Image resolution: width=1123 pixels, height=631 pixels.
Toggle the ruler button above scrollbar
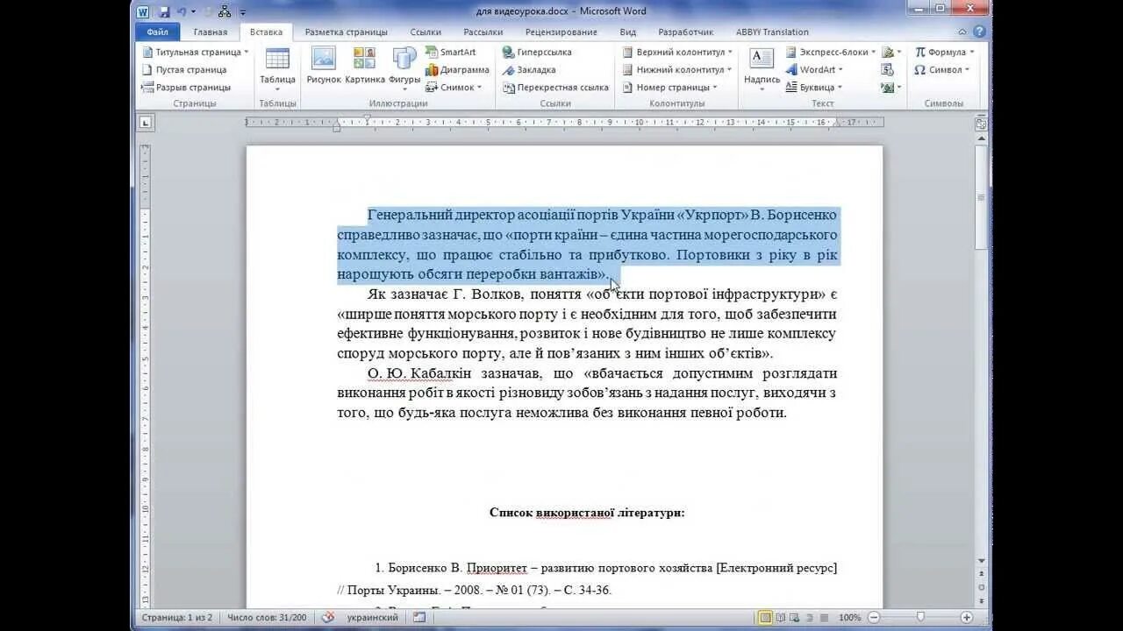(981, 124)
